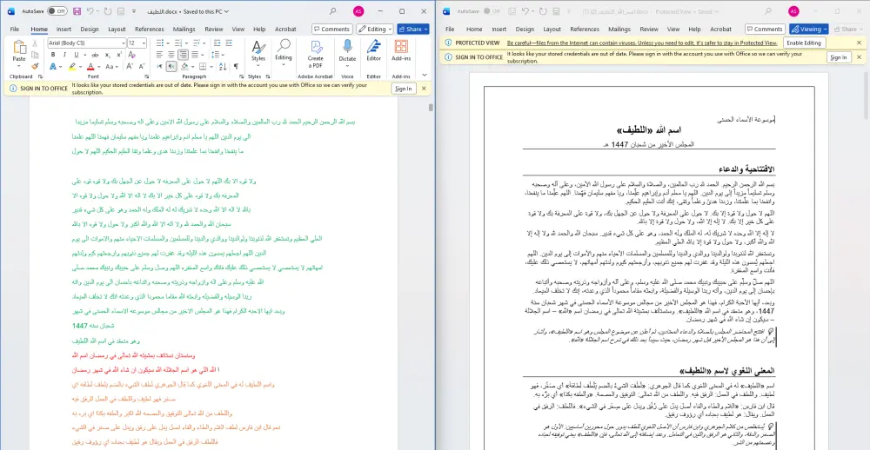The height and width of the screenshot is (450, 870).
Task: Toggle Align Left paragraph alignment
Action: click(x=158, y=55)
